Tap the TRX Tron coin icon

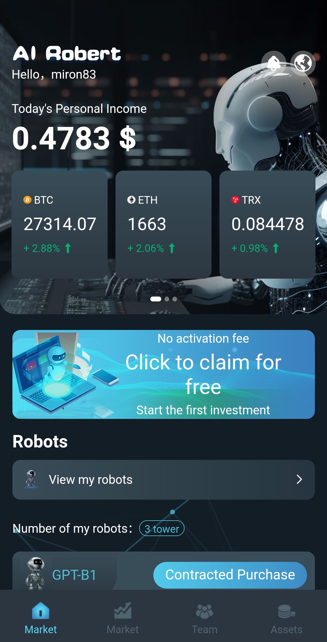[x=235, y=200]
